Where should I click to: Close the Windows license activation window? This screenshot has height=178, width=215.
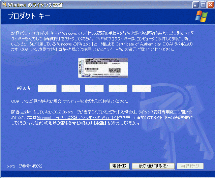coord(211,5)
